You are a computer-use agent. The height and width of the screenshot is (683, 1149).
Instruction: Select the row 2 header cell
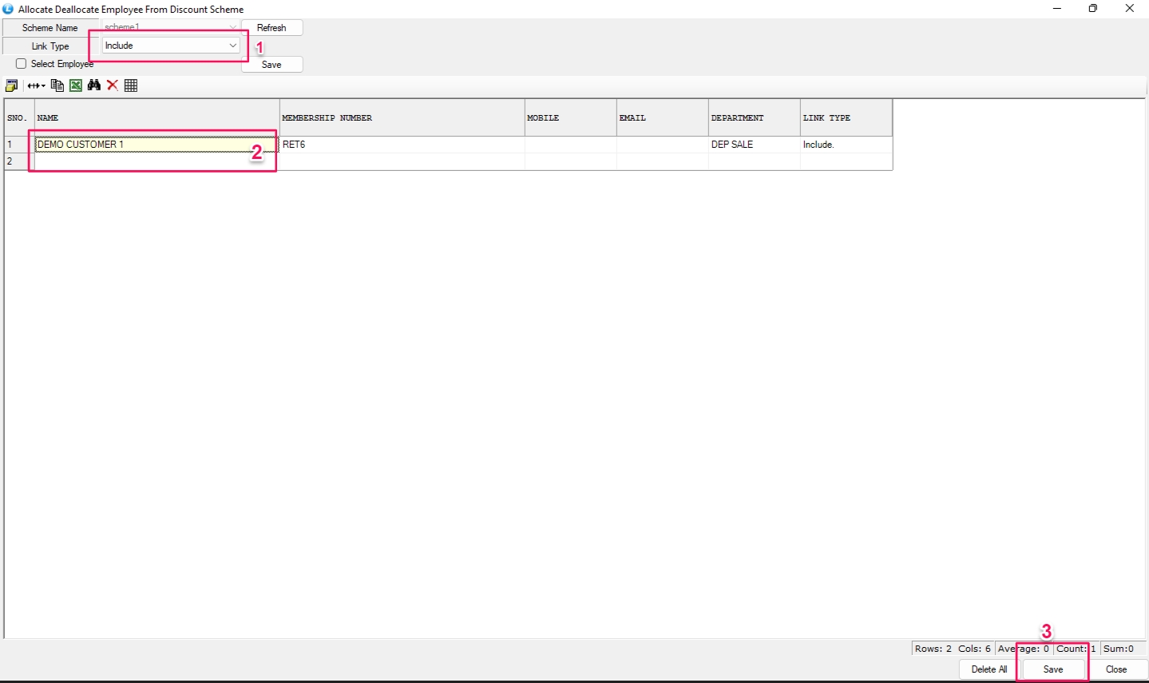point(18,161)
